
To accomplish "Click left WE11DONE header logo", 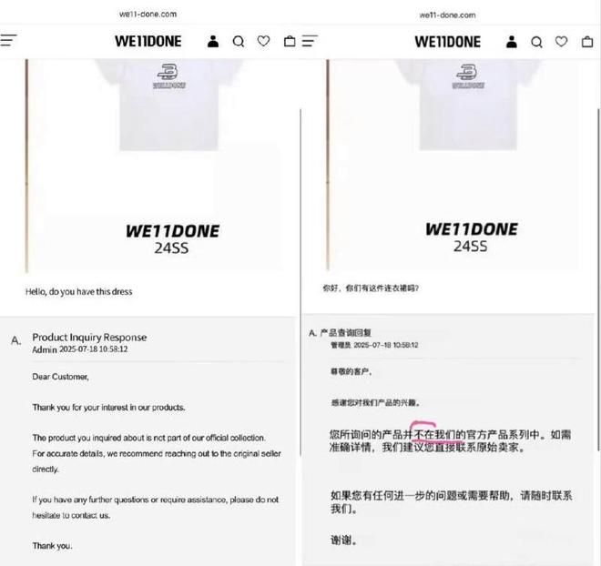I will [x=148, y=41].
